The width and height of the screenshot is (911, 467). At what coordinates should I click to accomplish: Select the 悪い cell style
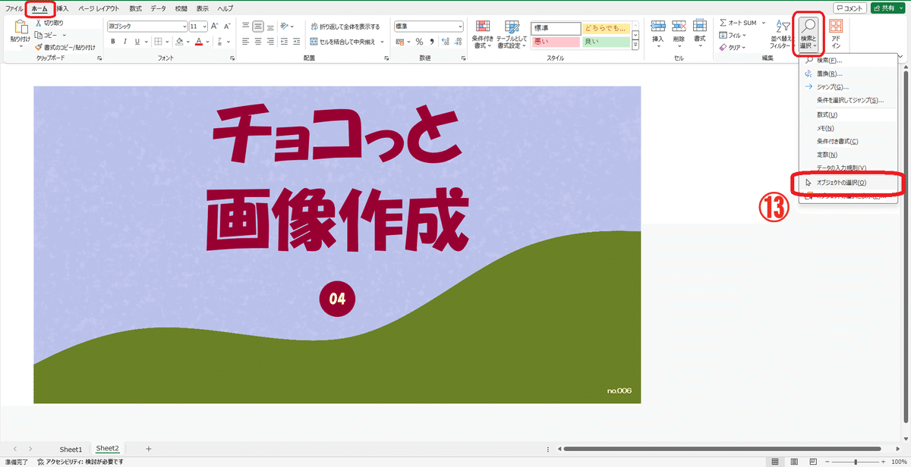555,42
